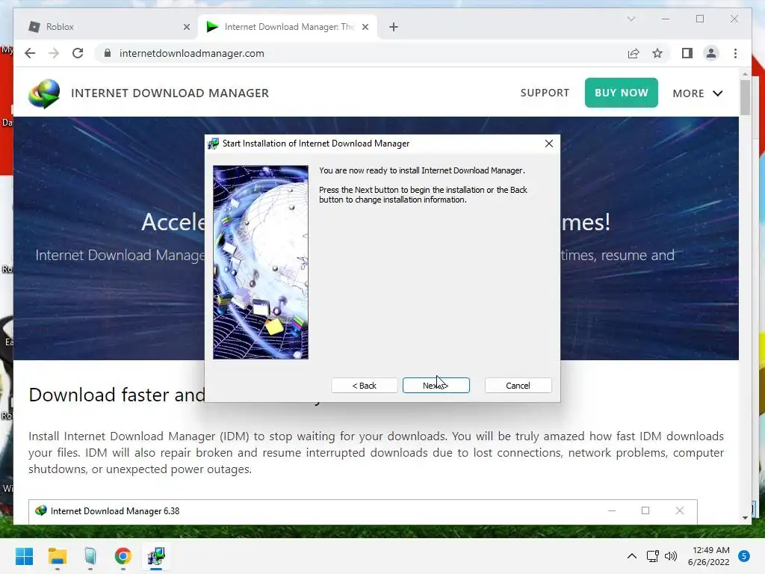The image size is (765, 574).
Task: Click INTERNET DOWNLOAD MANAGER site title
Action: [170, 93]
